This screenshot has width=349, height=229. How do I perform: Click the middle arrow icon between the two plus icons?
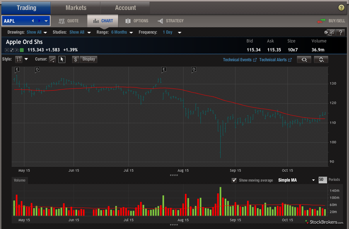tap(12, 50)
